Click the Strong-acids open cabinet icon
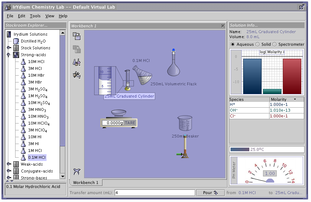311x202 pixels. [16, 55]
